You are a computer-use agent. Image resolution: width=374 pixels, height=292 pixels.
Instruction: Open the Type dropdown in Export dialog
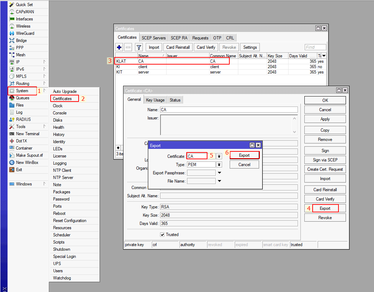point(219,164)
